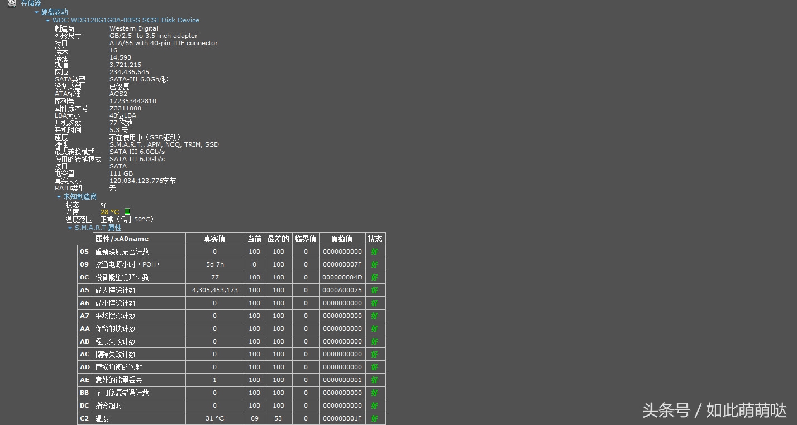Click the 好 status icon in row A5
This screenshot has width=797, height=425.
point(375,290)
